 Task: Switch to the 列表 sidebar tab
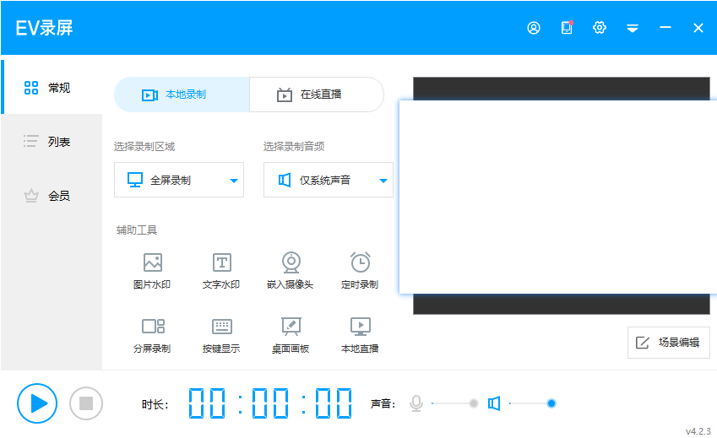52,142
